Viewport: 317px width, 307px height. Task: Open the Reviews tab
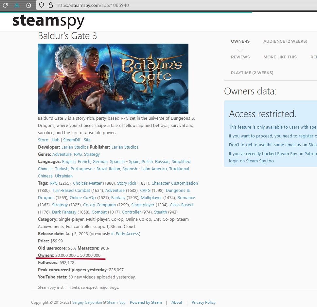click(x=240, y=57)
